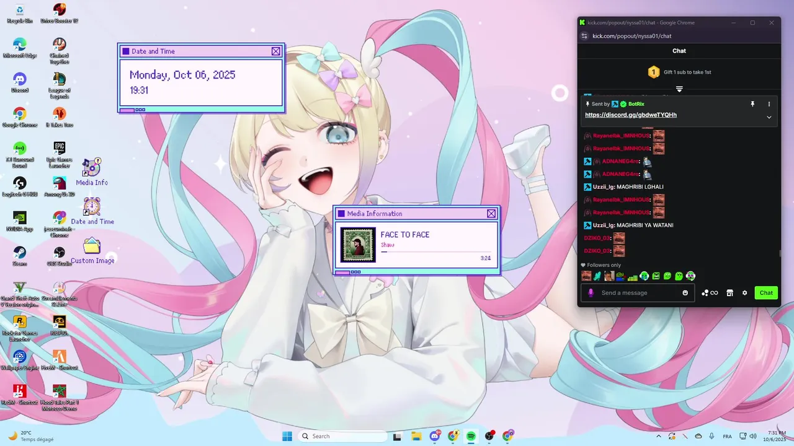The image size is (794, 446).
Task: Open League of Legends desktop icon
Action: [60, 85]
